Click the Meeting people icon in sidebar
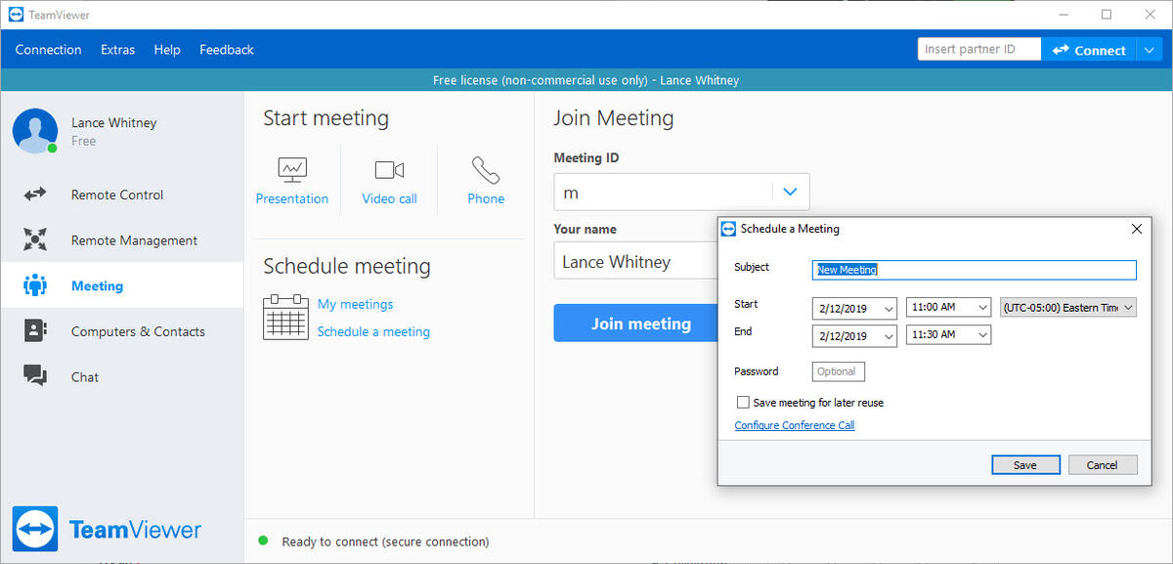 click(35, 285)
